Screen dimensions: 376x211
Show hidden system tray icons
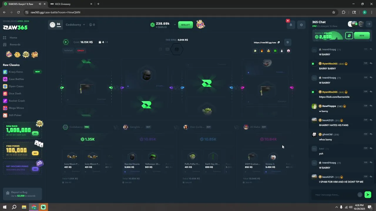pos(336,207)
